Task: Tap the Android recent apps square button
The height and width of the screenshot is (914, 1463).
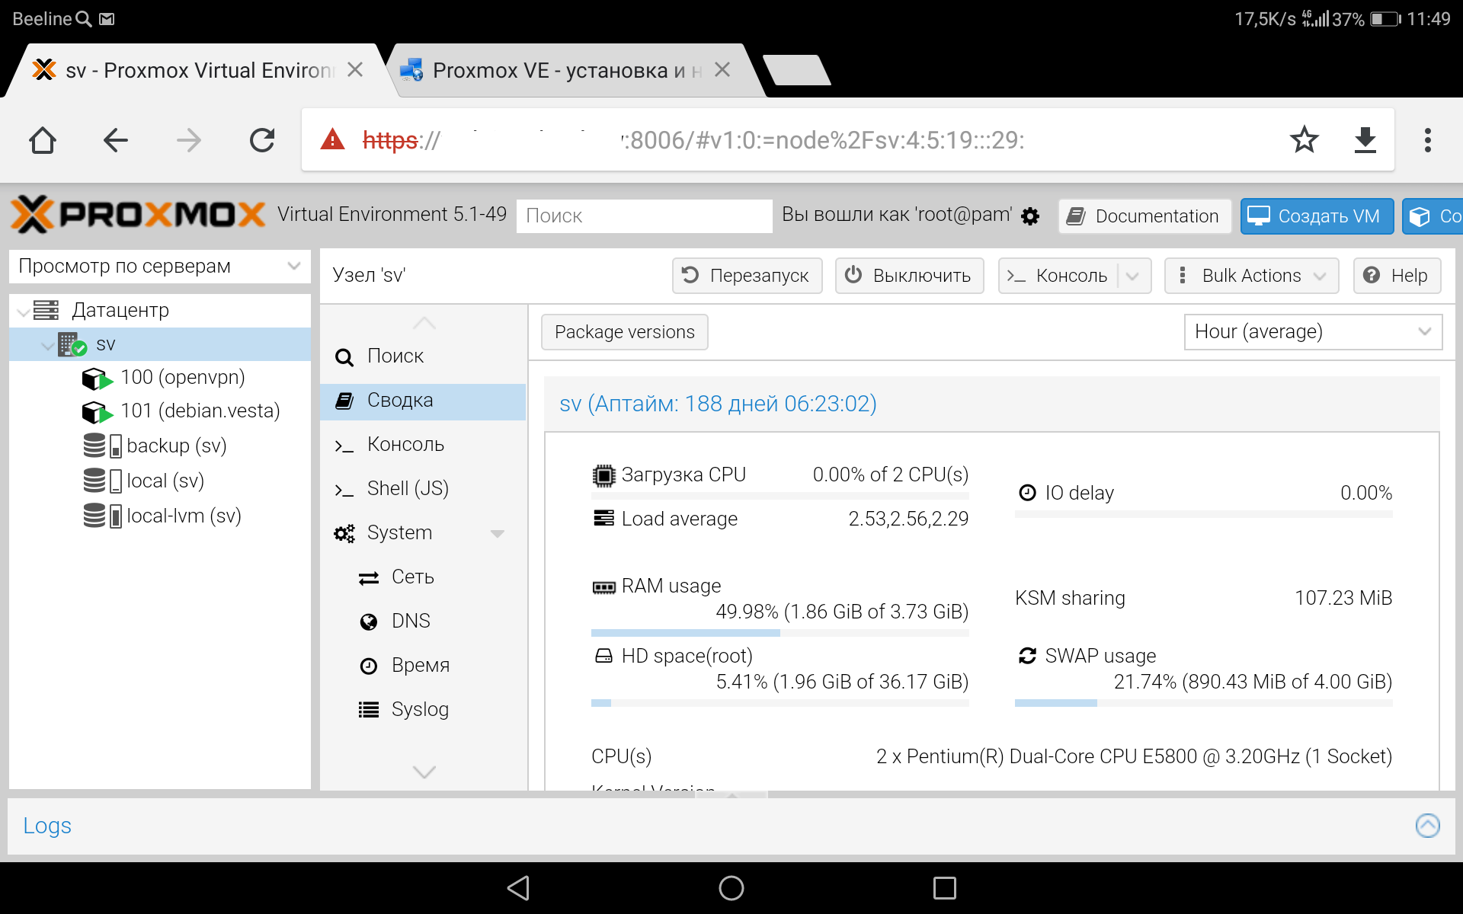Action: (x=945, y=888)
